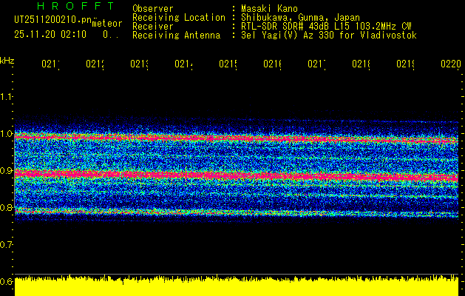
Task: Click the 1.0 kHz frequency tick
Action: [x=7, y=133]
